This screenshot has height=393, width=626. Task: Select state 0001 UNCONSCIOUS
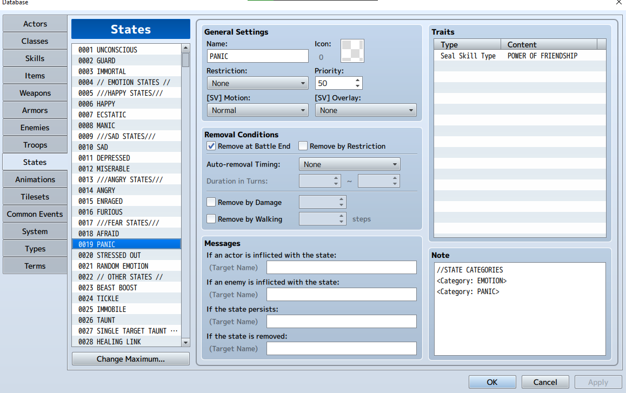coord(126,50)
